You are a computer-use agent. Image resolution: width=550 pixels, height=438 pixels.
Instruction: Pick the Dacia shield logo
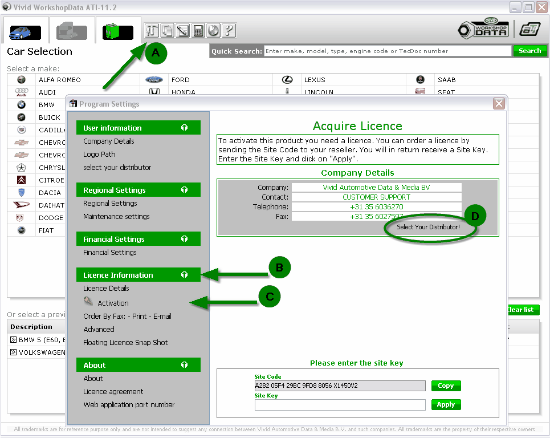pyautogui.click(x=22, y=192)
